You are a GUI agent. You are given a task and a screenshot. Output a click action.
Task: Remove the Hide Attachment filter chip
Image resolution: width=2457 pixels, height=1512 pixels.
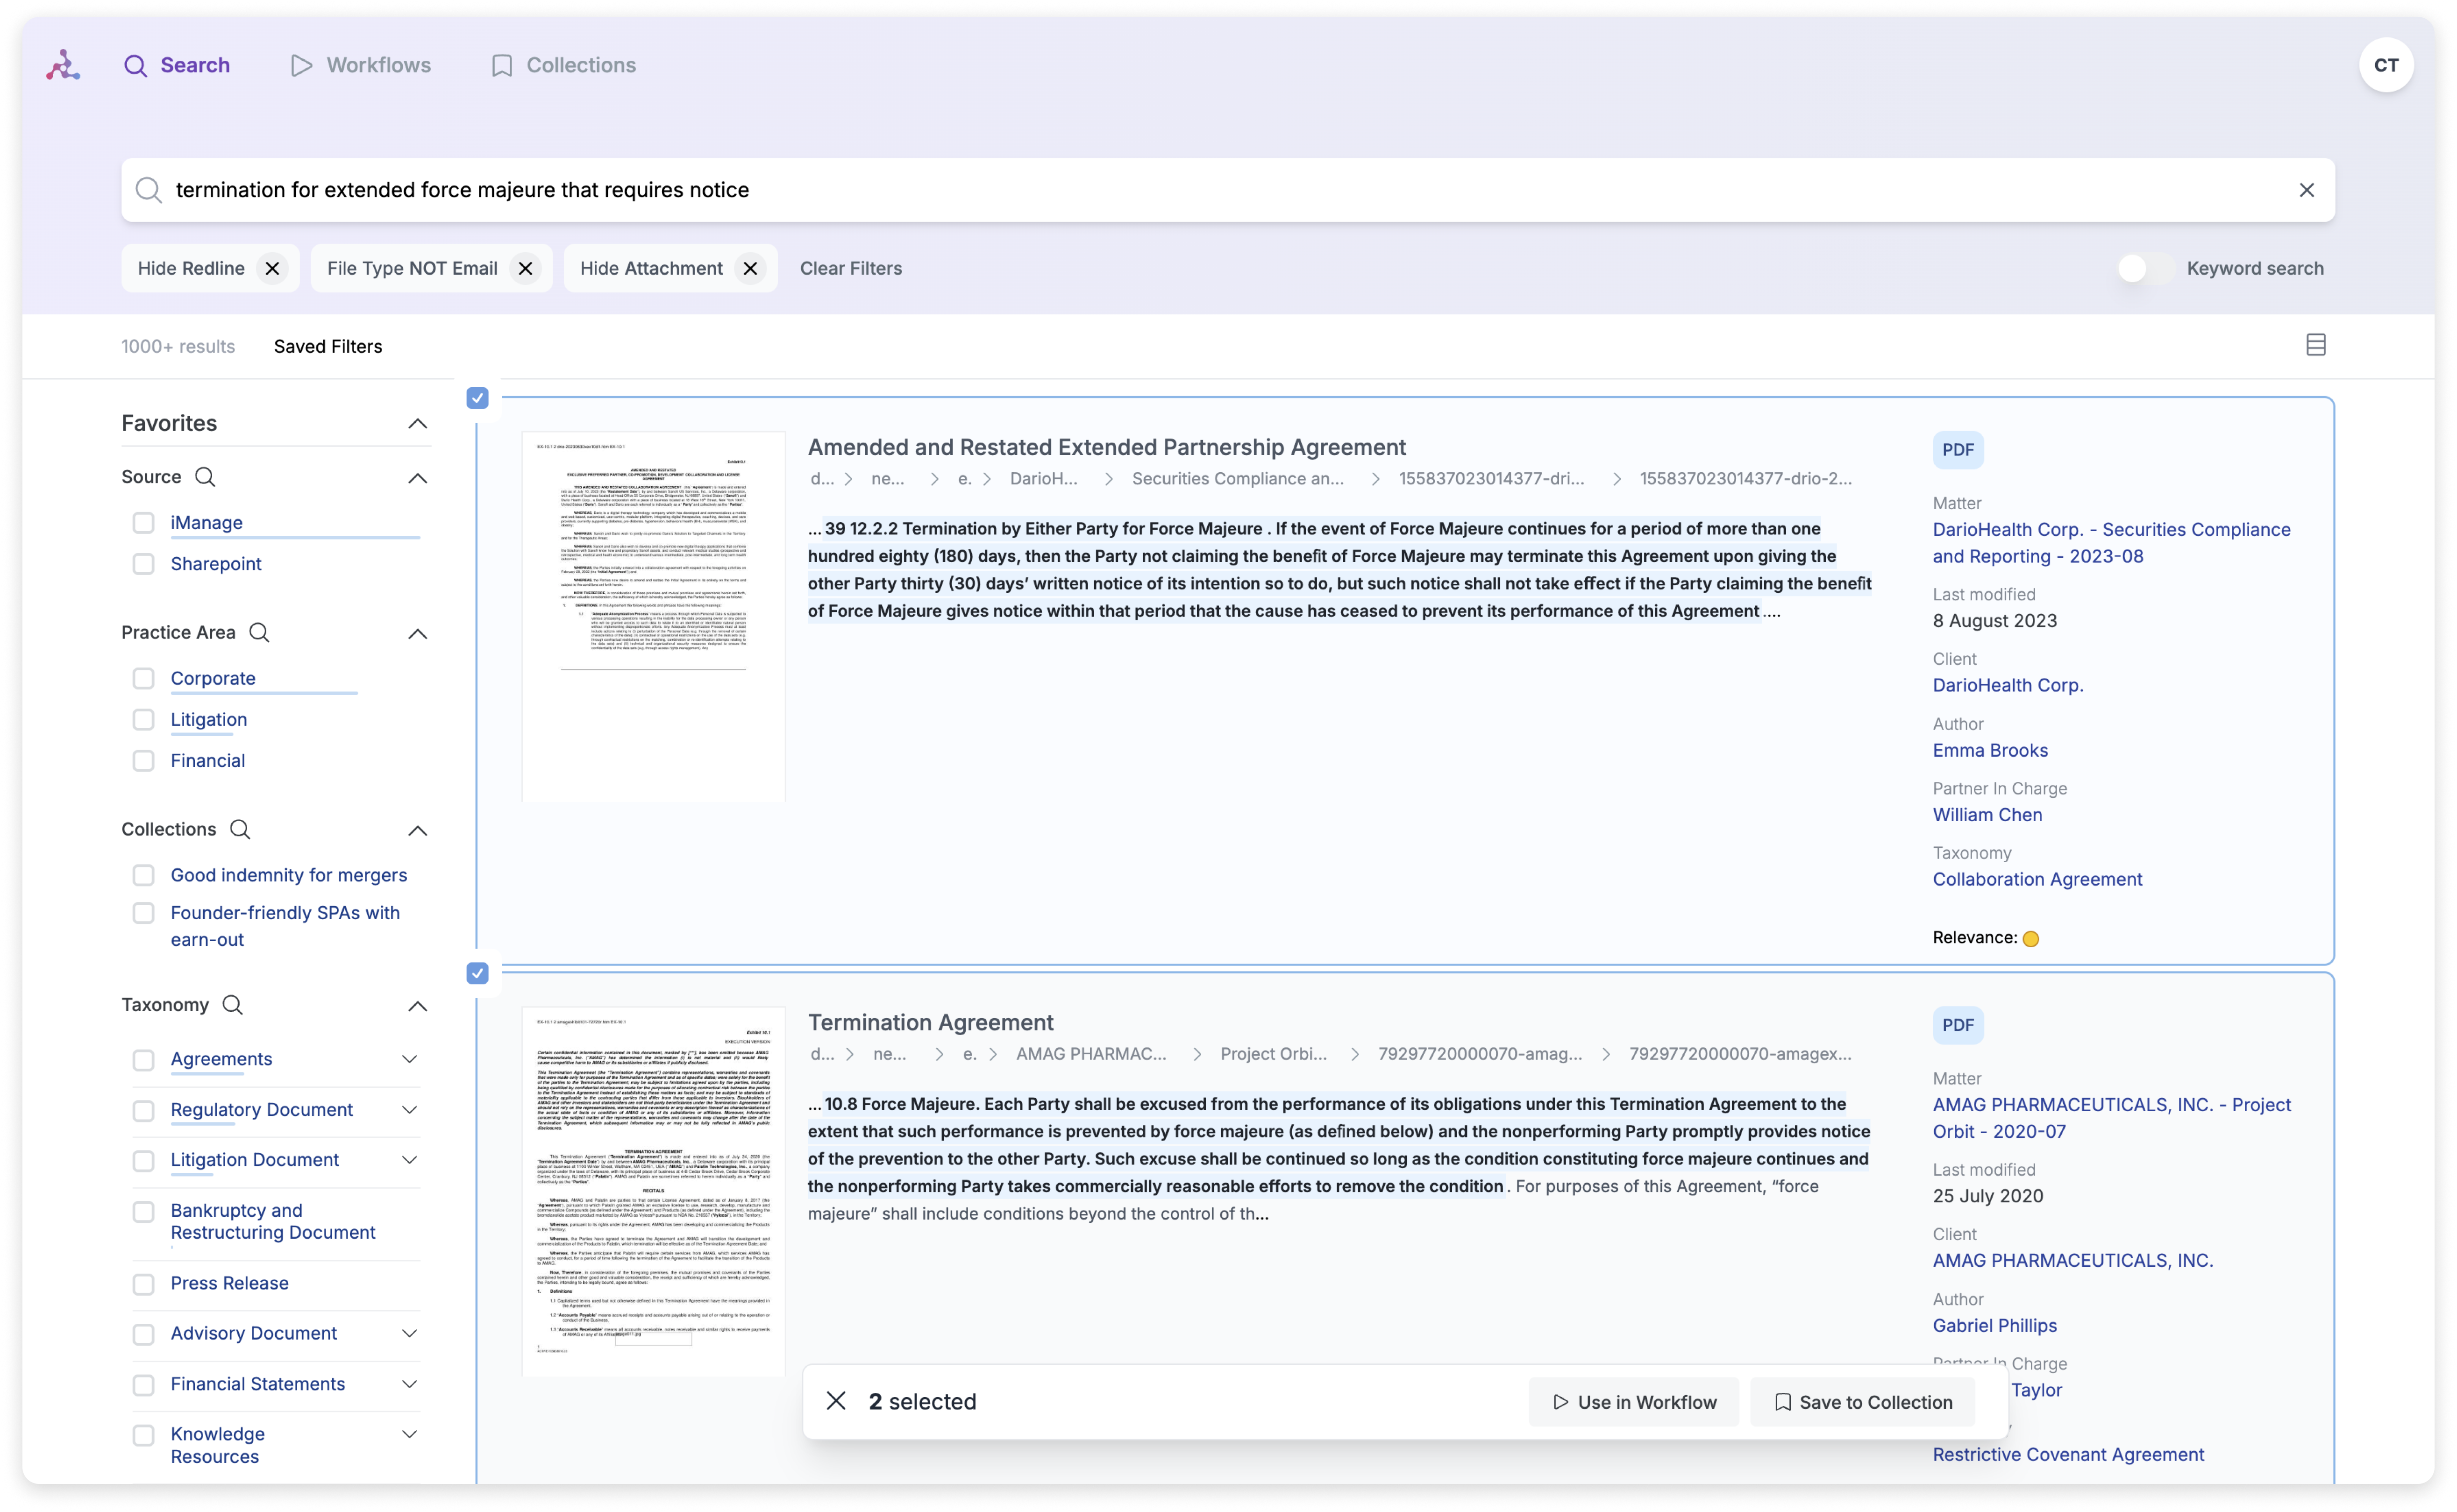coord(750,268)
